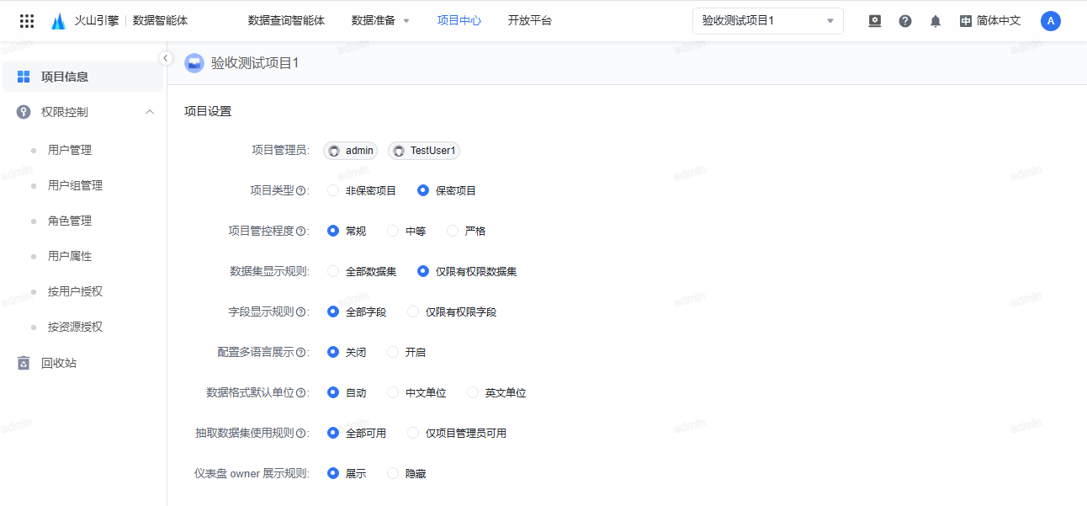Expand the 数据准备 dropdown menu

click(380, 21)
